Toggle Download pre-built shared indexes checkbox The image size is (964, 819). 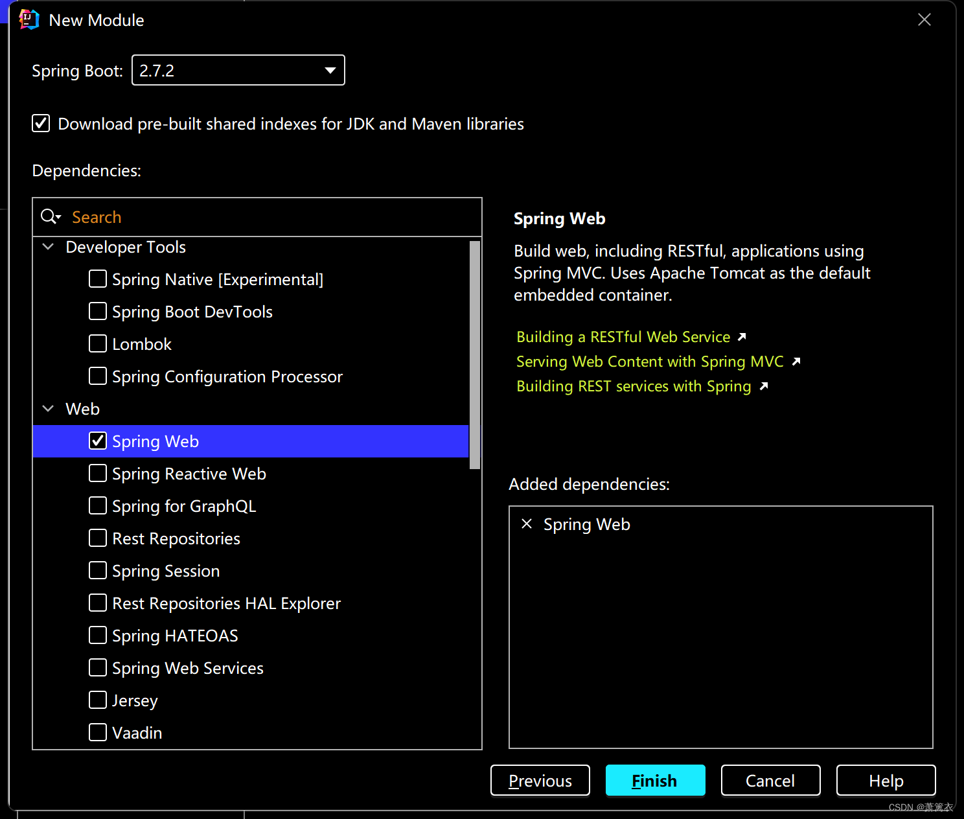[41, 123]
